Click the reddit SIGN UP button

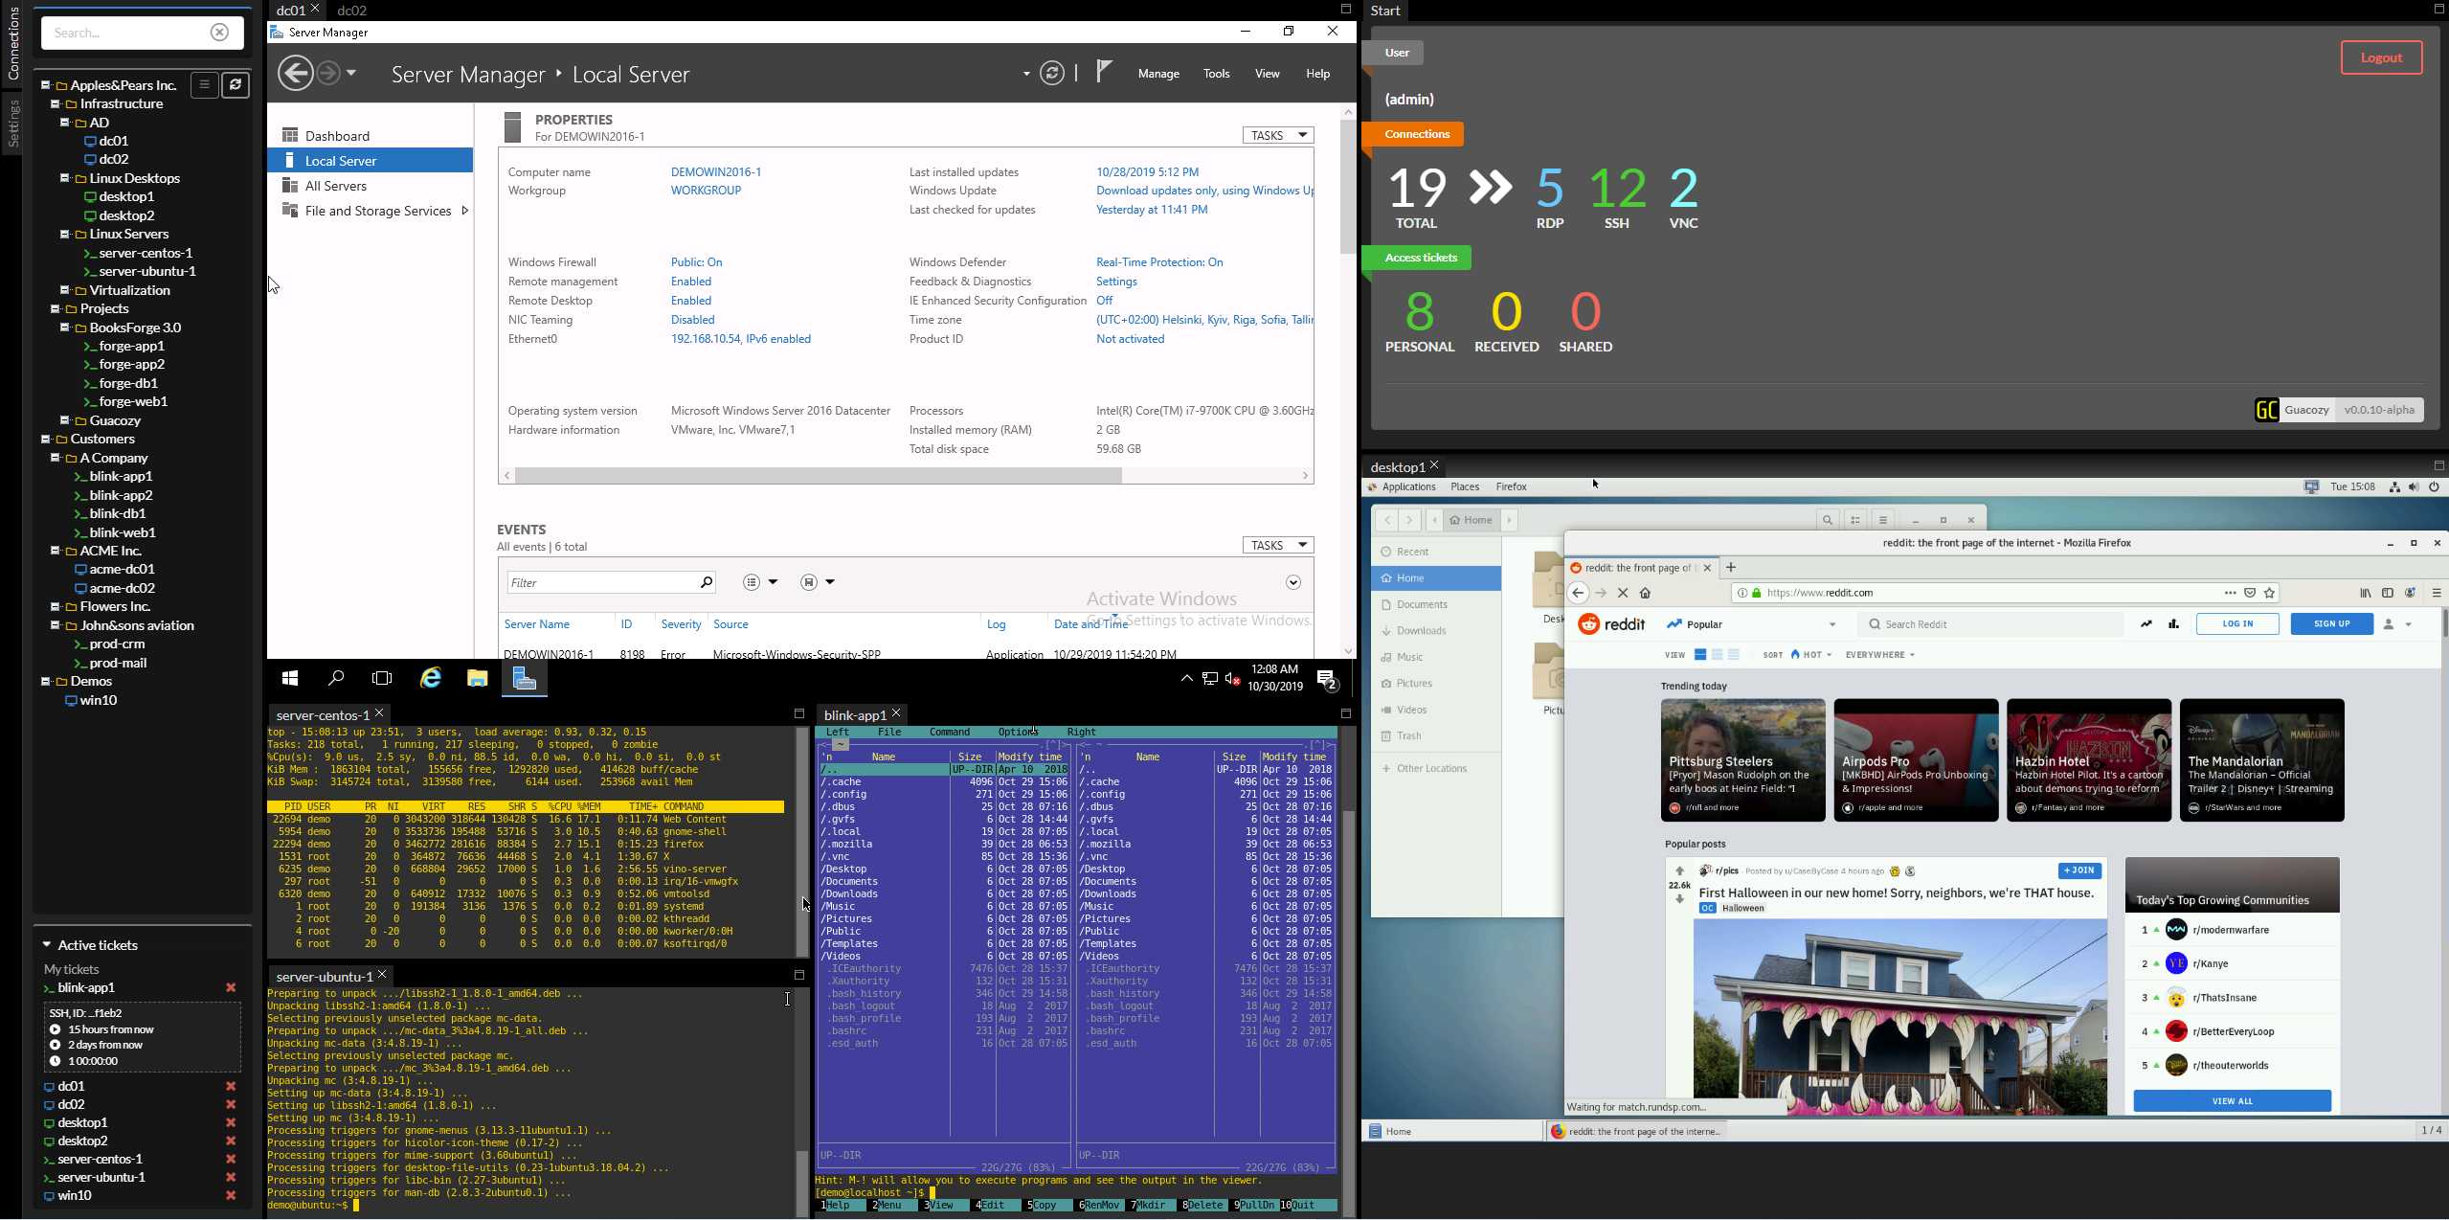[2331, 624]
